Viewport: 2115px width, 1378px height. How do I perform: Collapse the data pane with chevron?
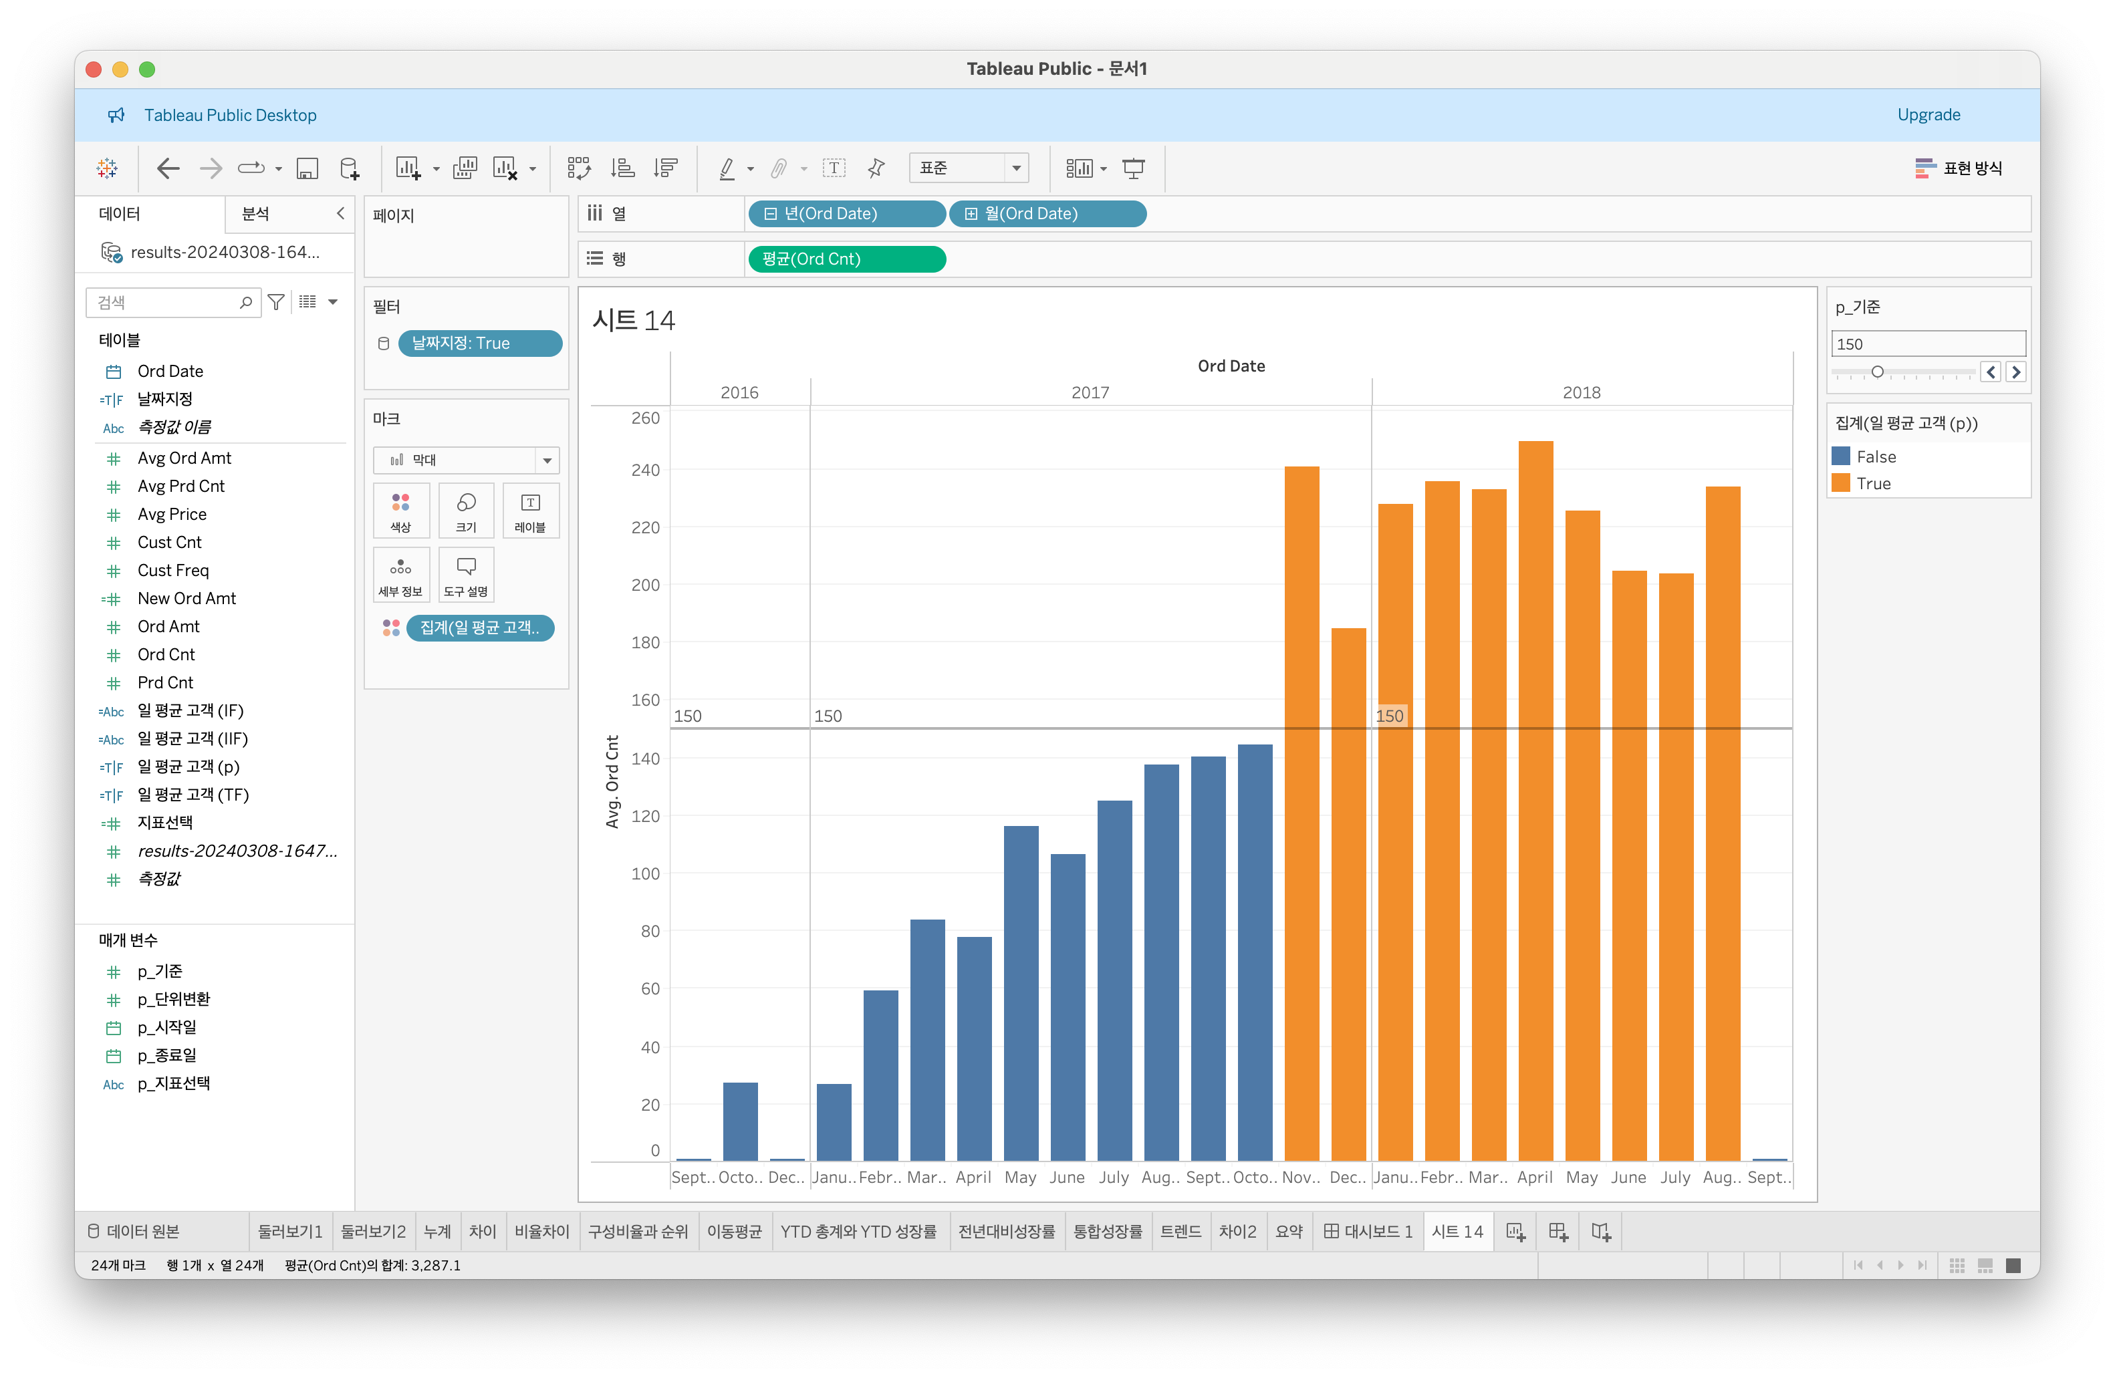(x=340, y=213)
